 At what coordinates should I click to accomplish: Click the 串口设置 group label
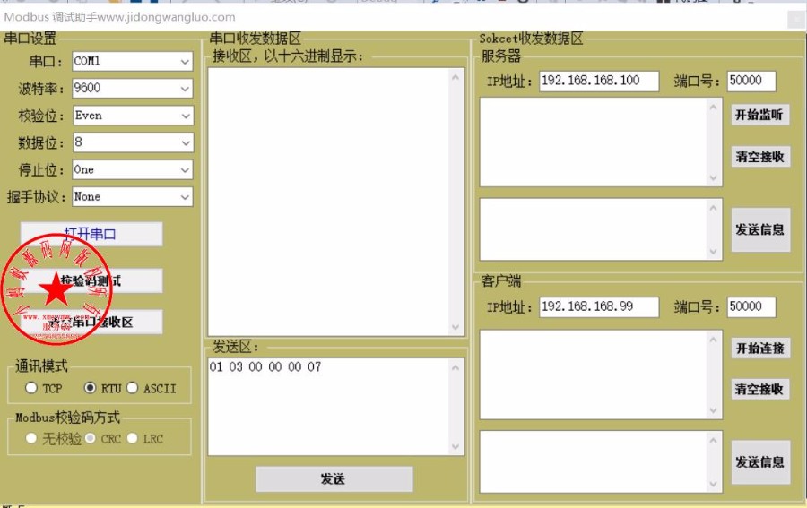tap(30, 39)
